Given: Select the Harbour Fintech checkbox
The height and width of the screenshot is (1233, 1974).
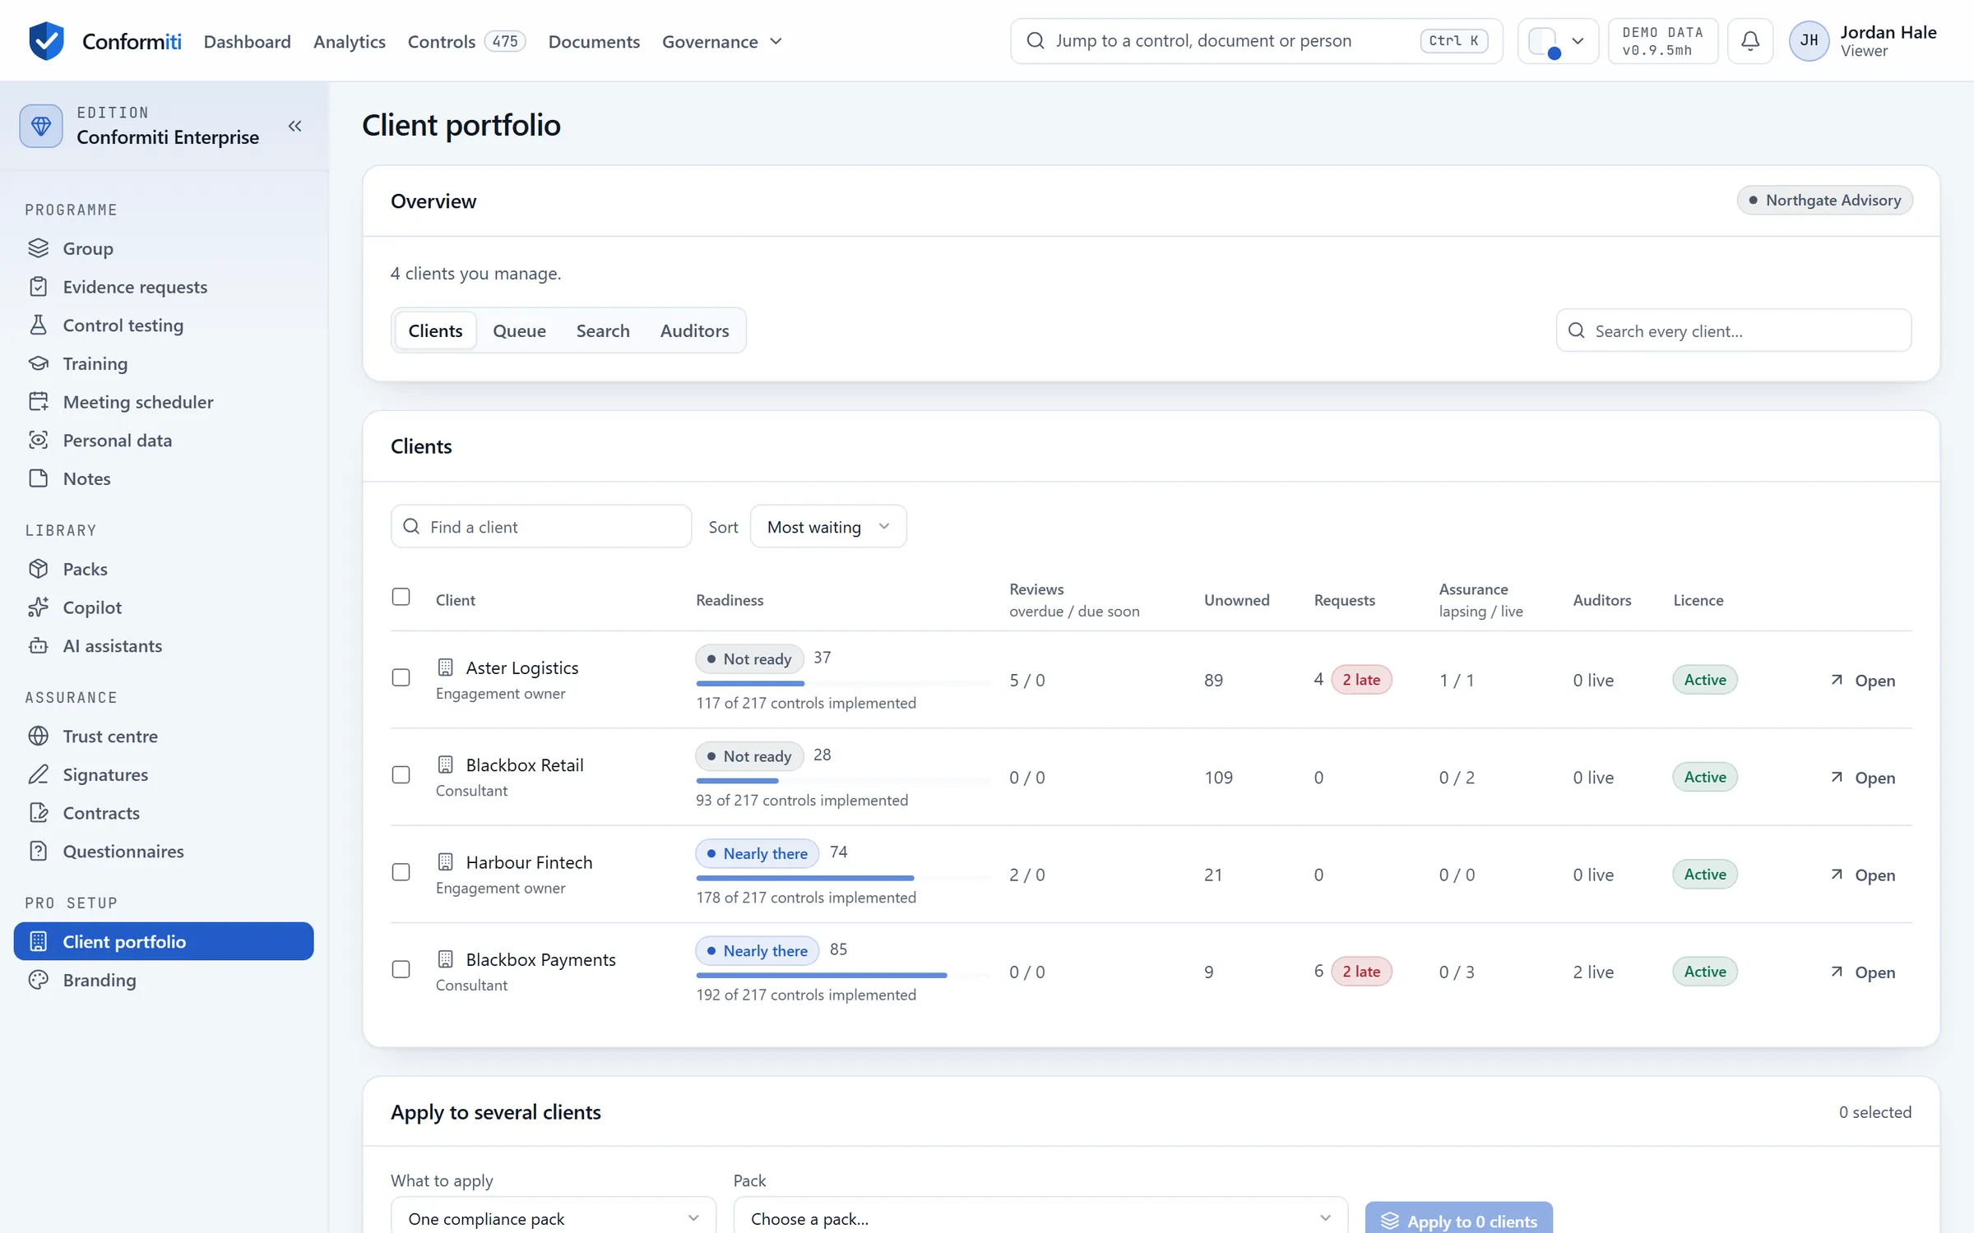Looking at the screenshot, I should pyautogui.click(x=401, y=872).
